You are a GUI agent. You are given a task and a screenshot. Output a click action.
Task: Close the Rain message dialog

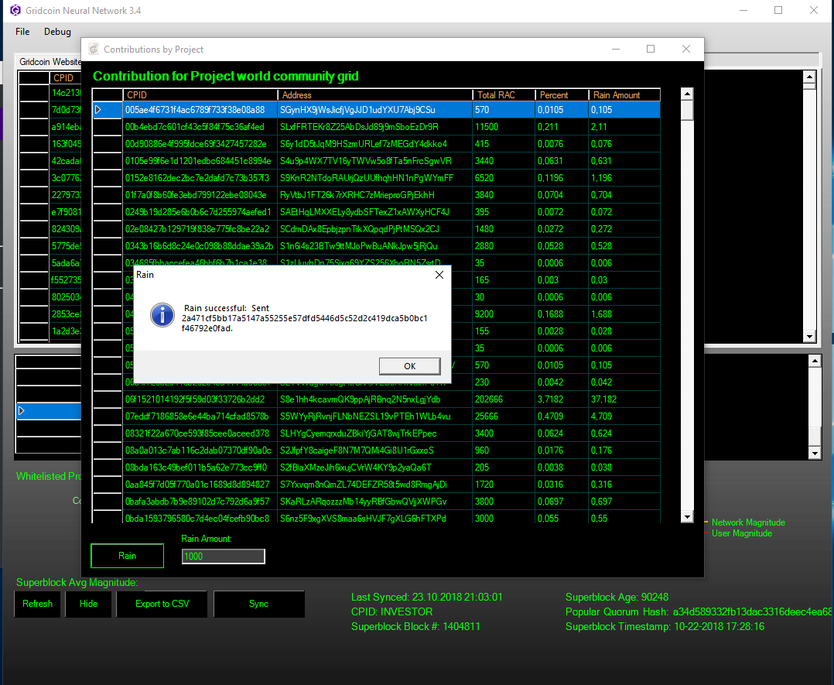[439, 275]
